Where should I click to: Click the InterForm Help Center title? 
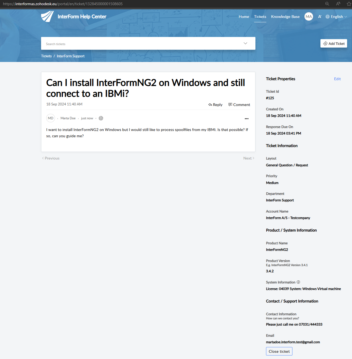(82, 17)
